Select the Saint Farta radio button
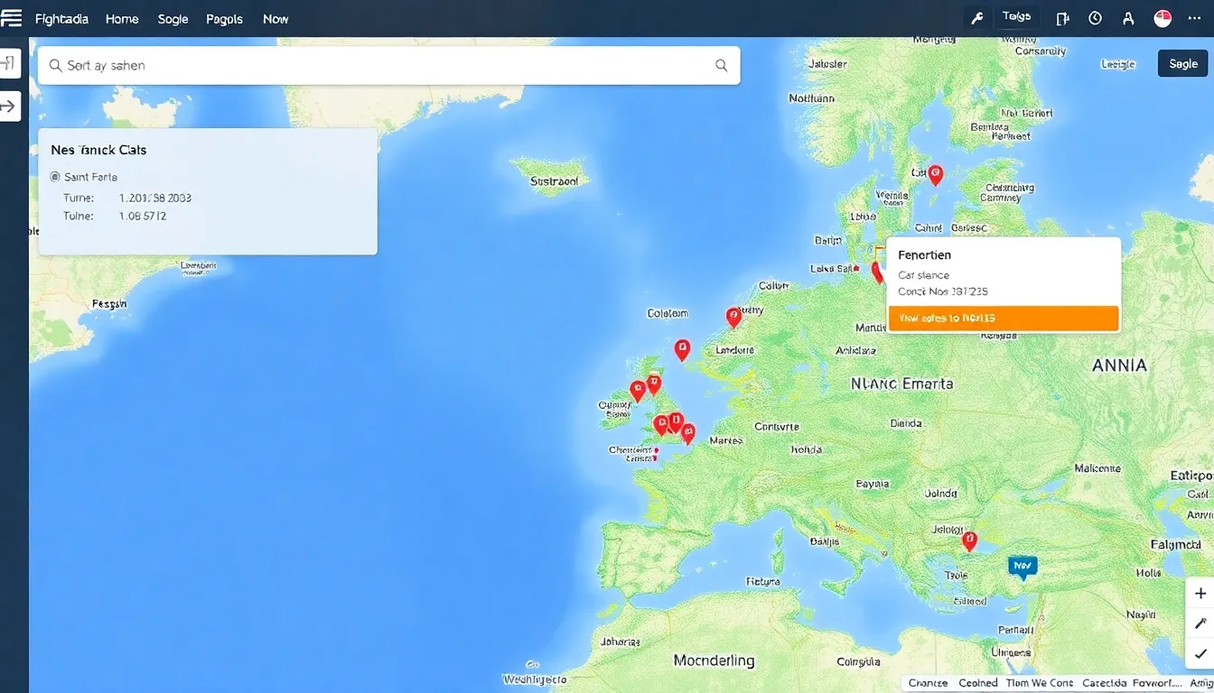Viewport: 1214px width, 693px height. tap(55, 177)
